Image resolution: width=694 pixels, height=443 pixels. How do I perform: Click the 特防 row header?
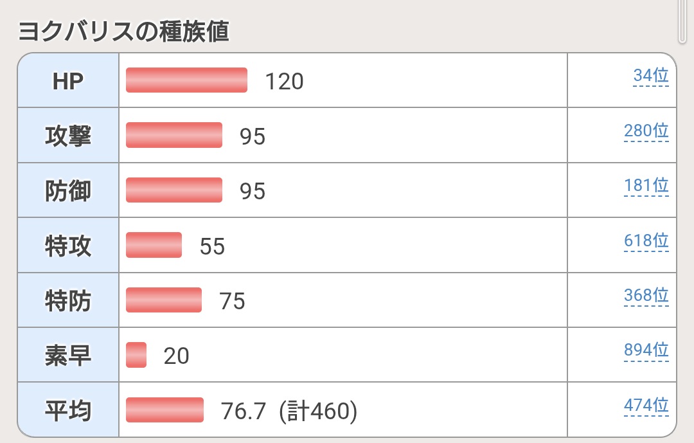(x=68, y=300)
